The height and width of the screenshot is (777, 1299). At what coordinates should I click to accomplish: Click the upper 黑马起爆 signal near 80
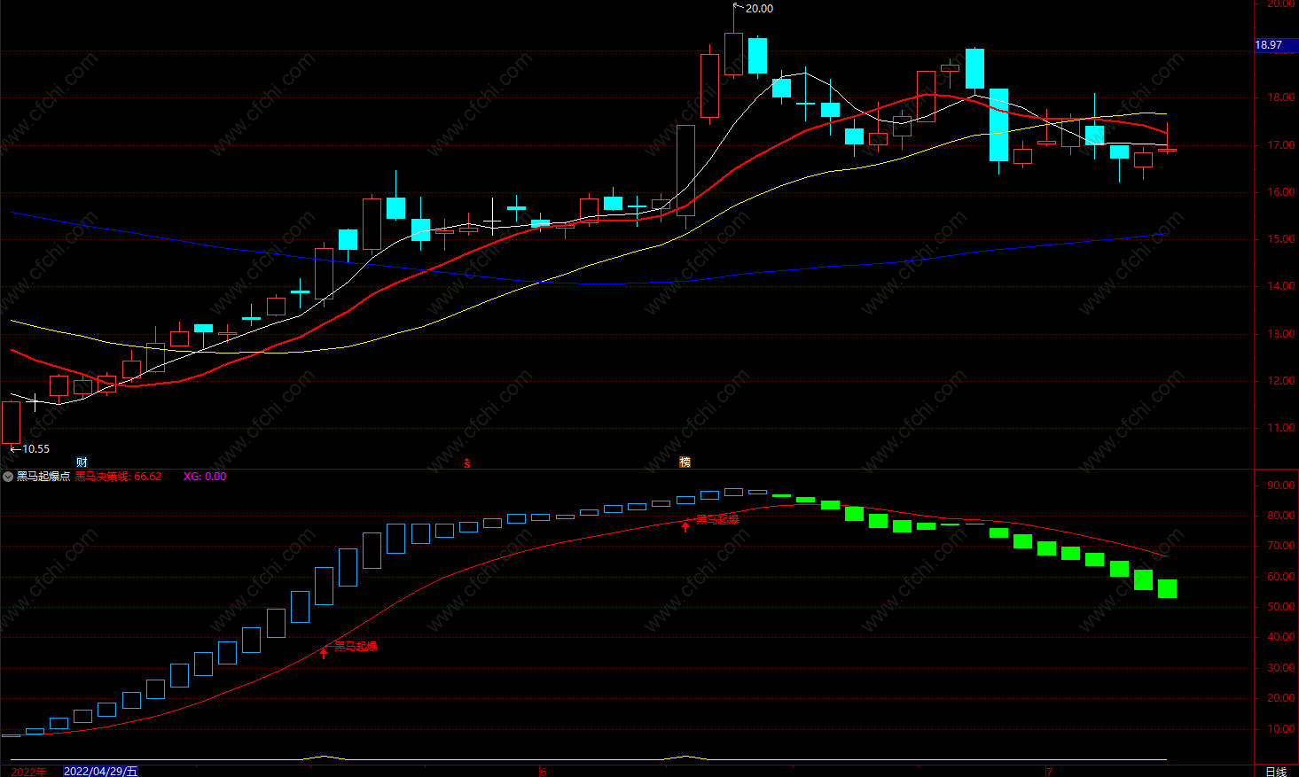pyautogui.click(x=716, y=519)
